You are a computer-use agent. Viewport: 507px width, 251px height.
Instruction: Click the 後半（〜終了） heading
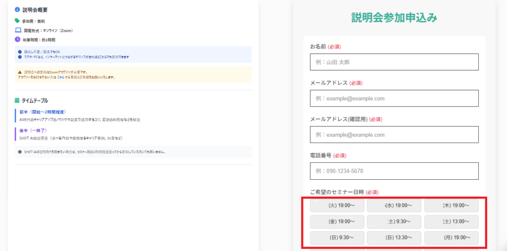[x=33, y=130]
